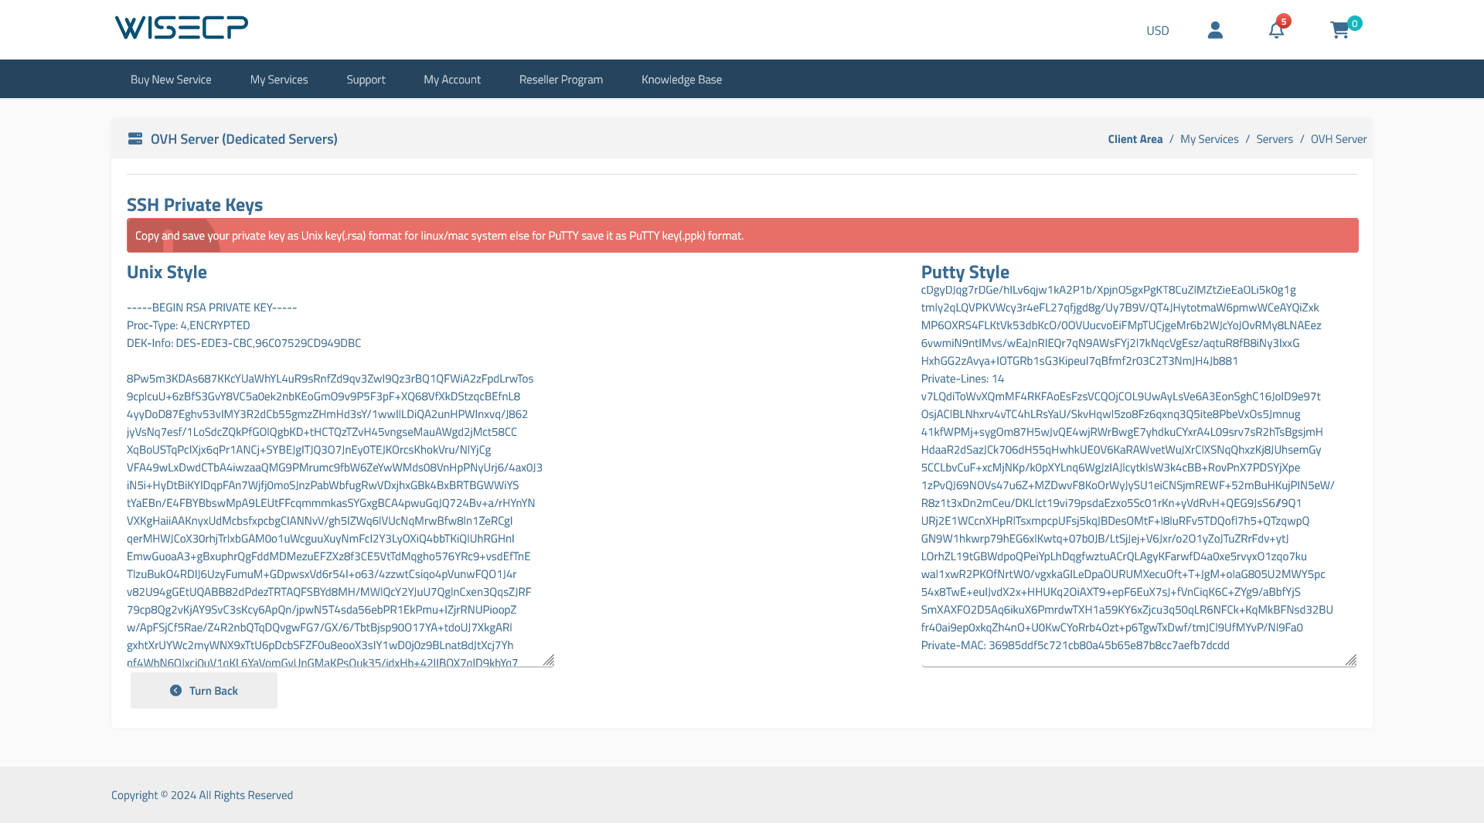Screen dimensions: 1484x823
Task: Open the user account icon
Action: click(1215, 30)
